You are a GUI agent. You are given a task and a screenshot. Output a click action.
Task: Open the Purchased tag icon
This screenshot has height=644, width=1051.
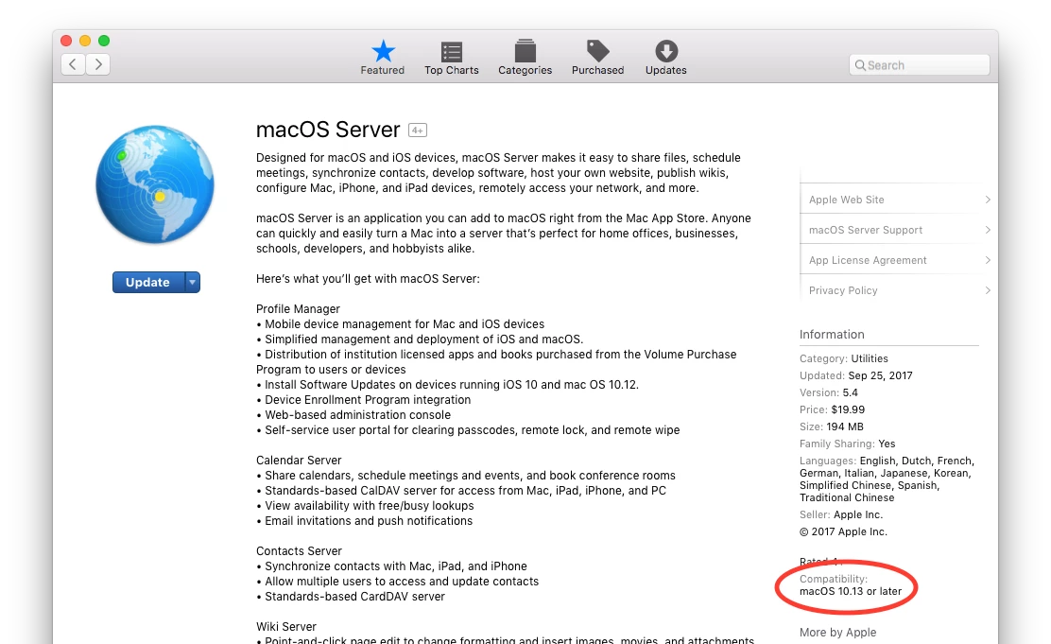coord(598,51)
